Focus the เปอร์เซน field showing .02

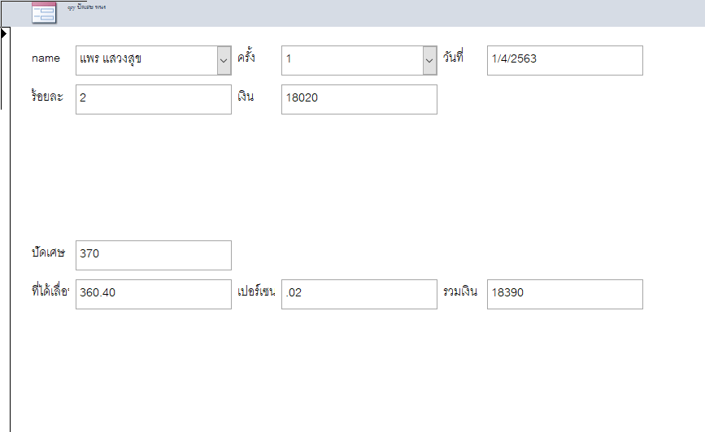[359, 294]
